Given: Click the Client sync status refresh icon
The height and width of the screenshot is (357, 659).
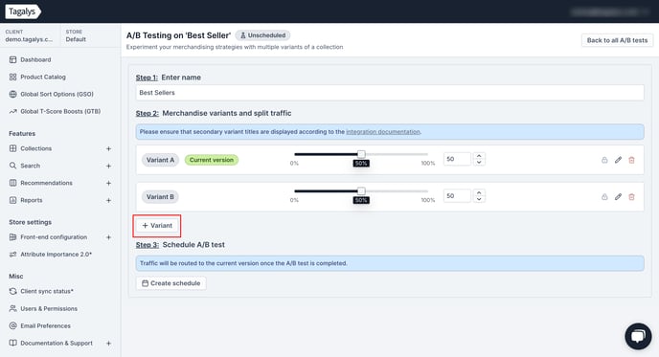Looking at the screenshot, I should [x=13, y=291].
